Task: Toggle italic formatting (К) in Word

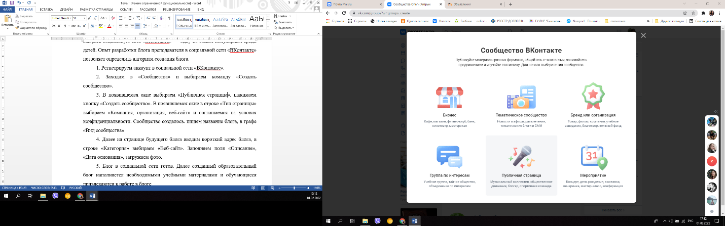Action: tap(59, 26)
